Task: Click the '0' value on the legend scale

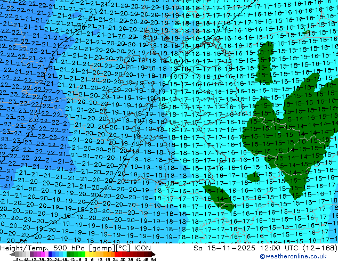Action: 86,259
